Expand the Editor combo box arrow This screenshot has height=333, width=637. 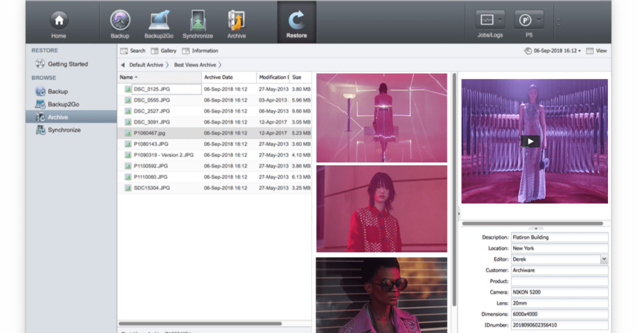tap(604, 259)
